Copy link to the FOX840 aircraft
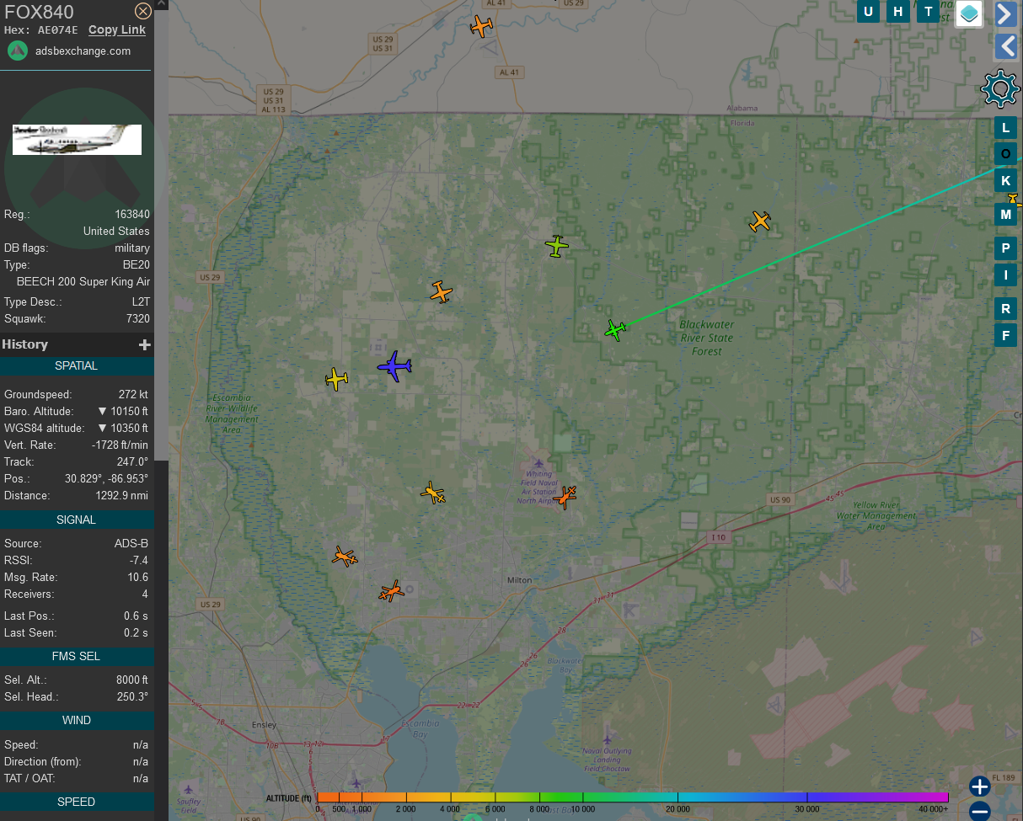Image resolution: width=1023 pixels, height=821 pixels. (x=117, y=29)
